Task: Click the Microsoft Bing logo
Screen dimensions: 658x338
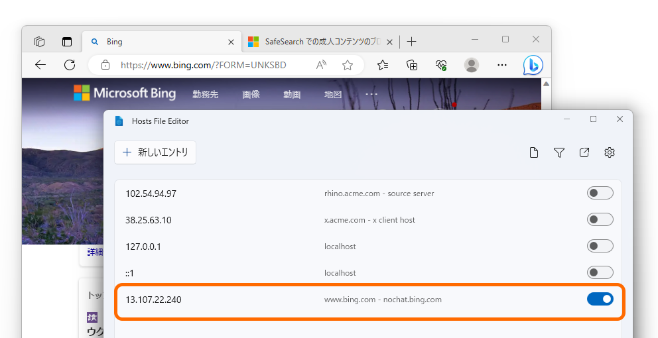Action: coord(125,93)
